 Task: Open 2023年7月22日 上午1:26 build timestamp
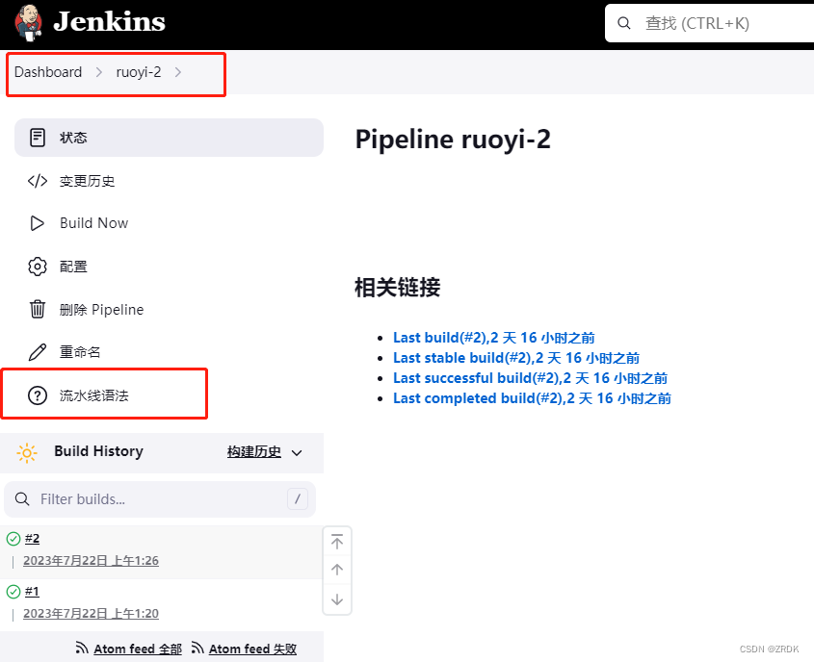tap(91, 560)
